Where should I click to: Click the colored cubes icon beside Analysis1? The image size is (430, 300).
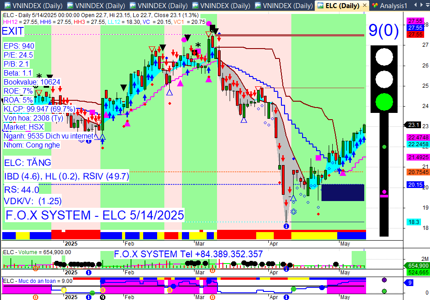coord(375,5)
